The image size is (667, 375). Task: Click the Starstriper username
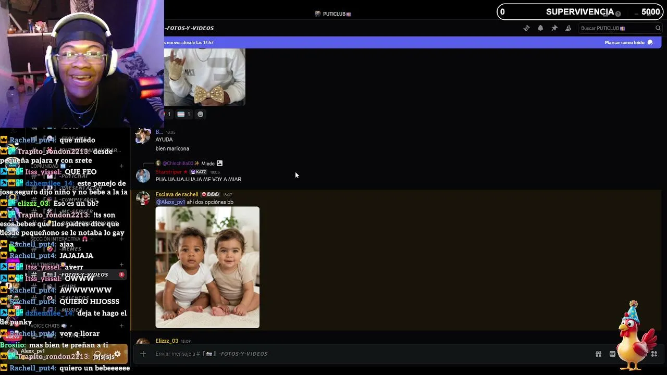point(168,172)
